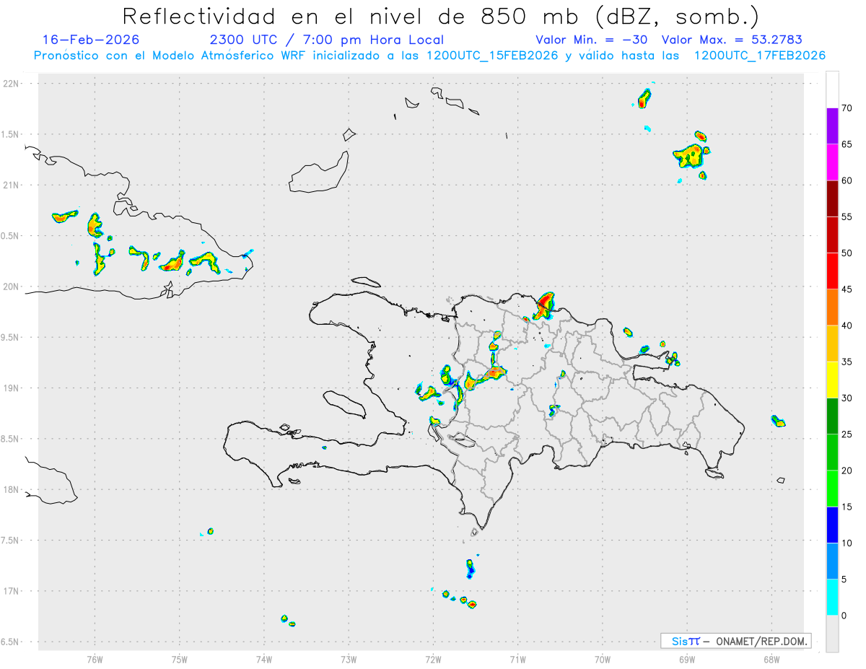Click the latitude axis label "17N"
Screen dimensions: 866x669
pyautogui.click(x=12, y=591)
